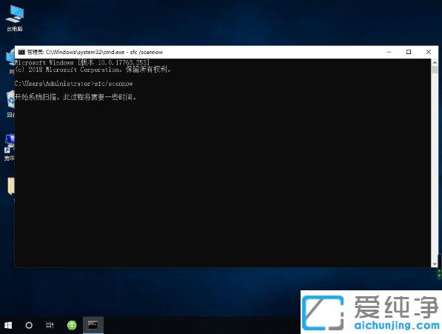Click the cmd window title bar icon
This screenshot has width=442, height=334.
point(21,52)
